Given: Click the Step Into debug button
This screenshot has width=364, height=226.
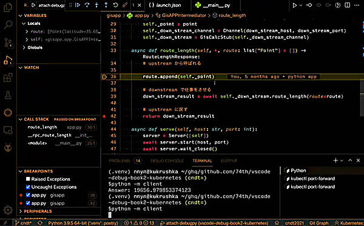Looking at the screenshot, I should point(96,5).
